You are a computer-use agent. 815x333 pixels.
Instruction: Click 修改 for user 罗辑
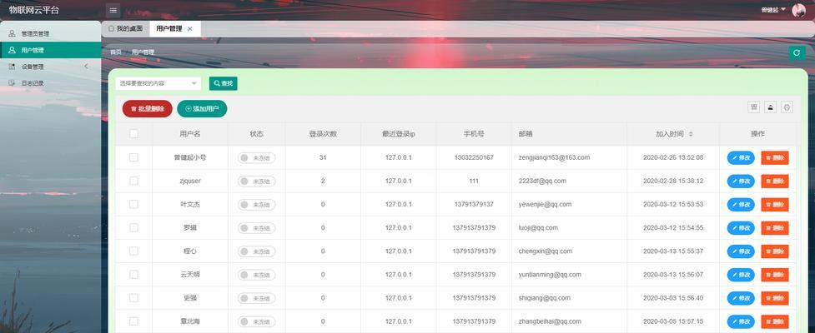pyautogui.click(x=741, y=228)
